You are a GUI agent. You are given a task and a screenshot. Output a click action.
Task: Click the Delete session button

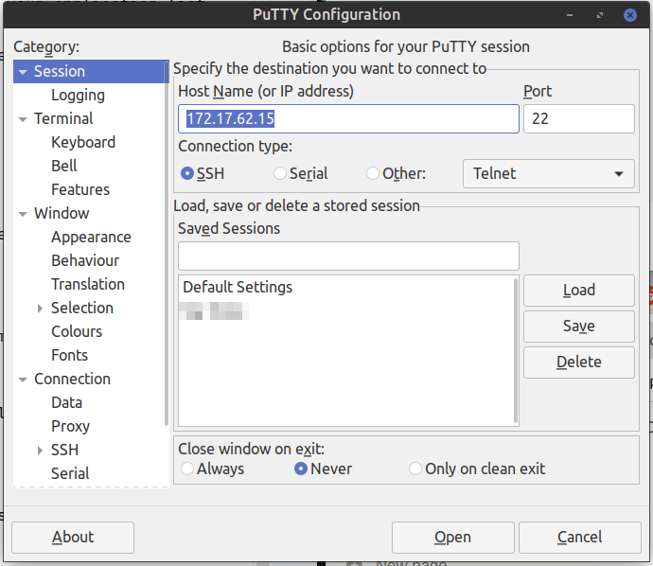(x=579, y=363)
